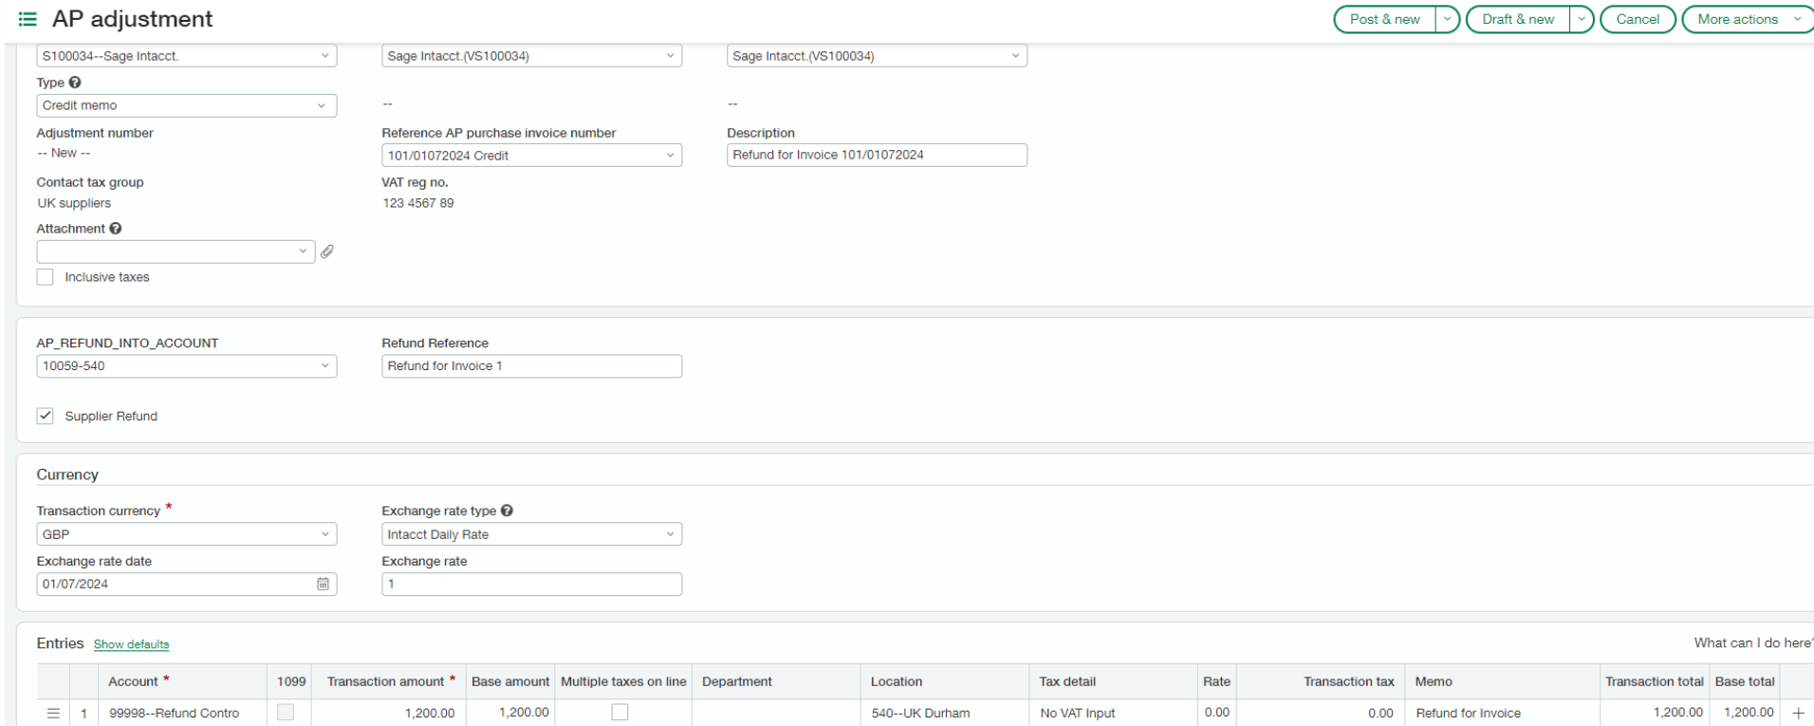The image size is (1814, 726).
Task: Click the What can I do here link
Action: point(1753,643)
